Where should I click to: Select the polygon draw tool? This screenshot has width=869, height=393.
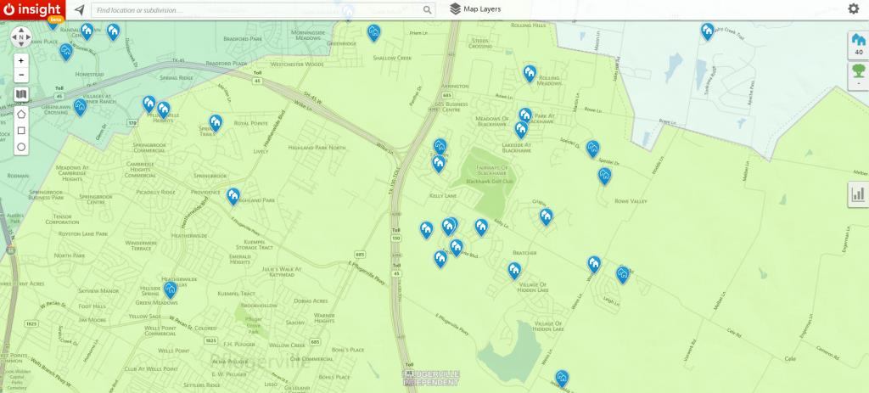coord(21,113)
